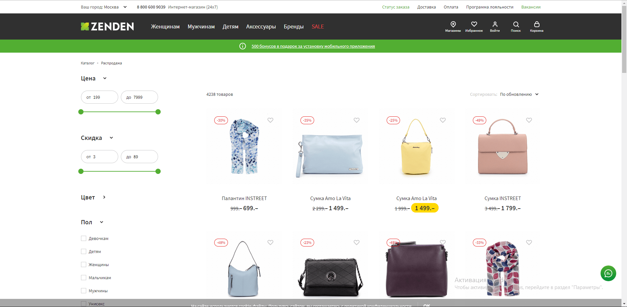Click the info icon in green banner
The height and width of the screenshot is (307, 627).
point(243,46)
